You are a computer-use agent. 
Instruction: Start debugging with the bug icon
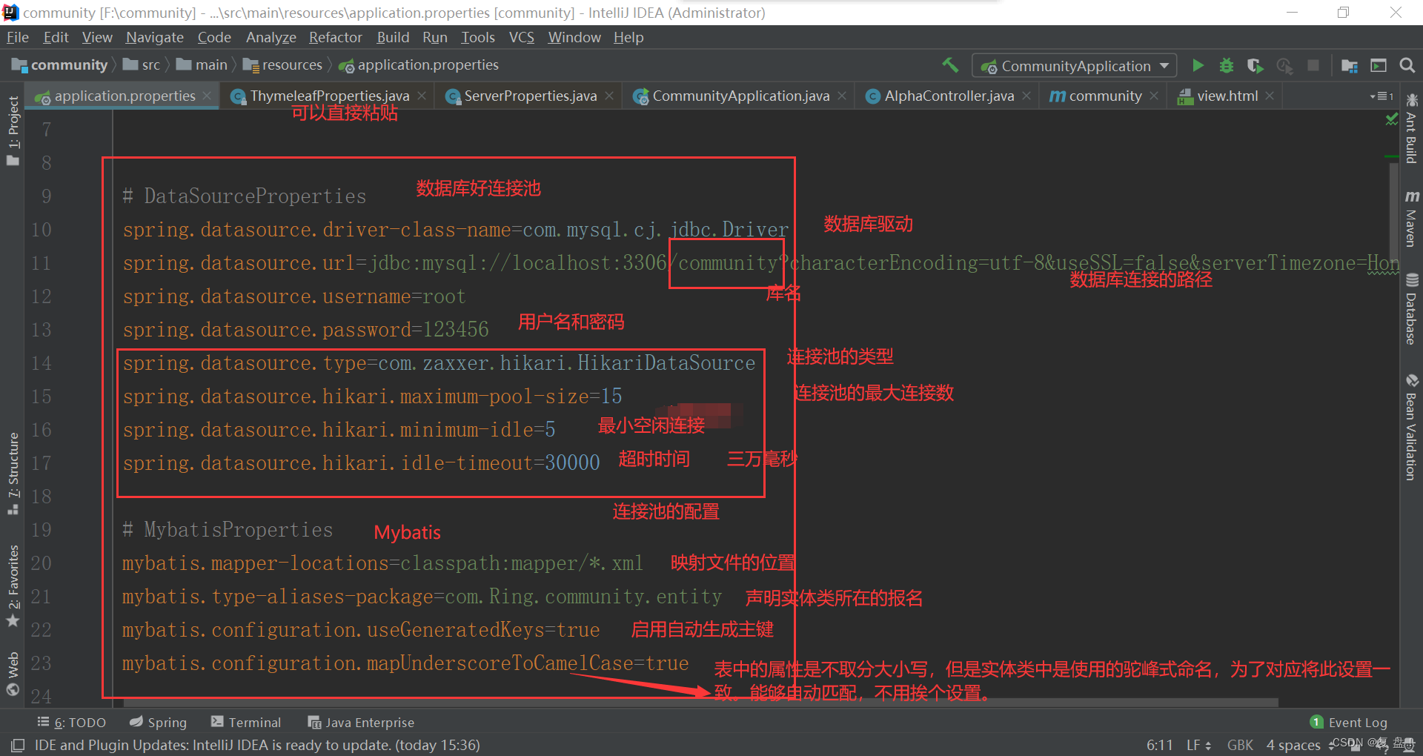1227,65
